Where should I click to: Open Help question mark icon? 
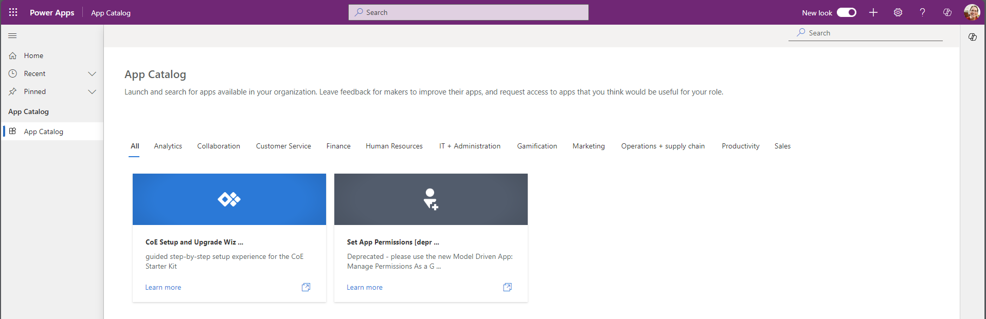tap(923, 12)
